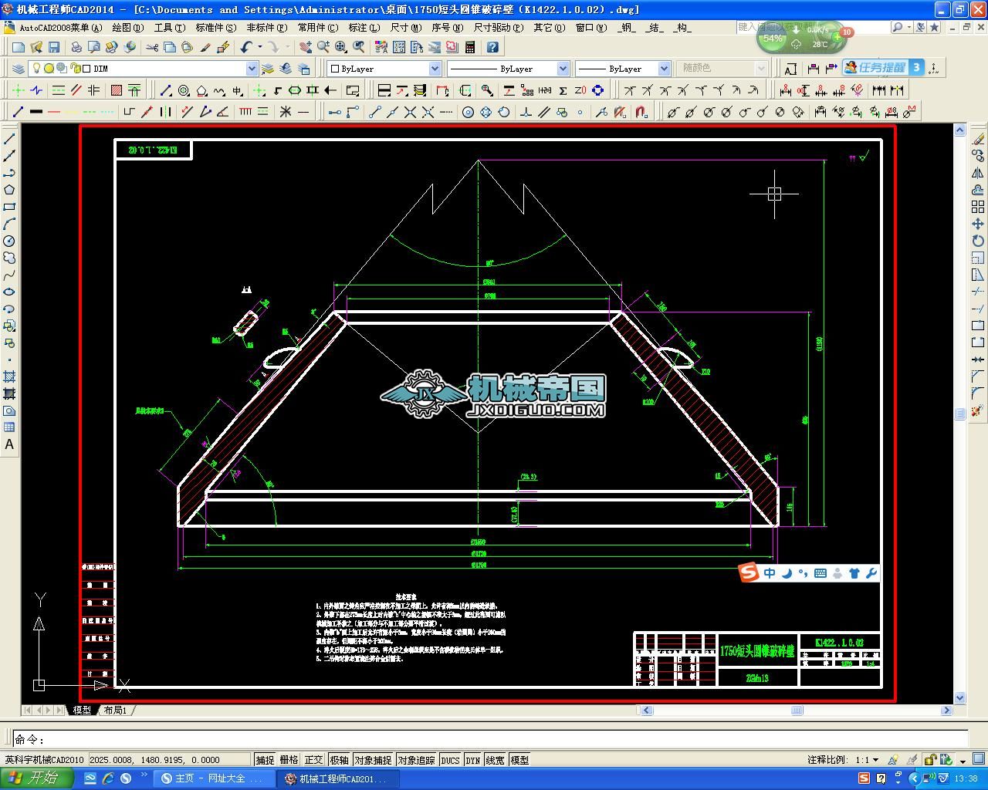Select the Polygon tool in left toolbar
Image resolution: width=988 pixels, height=790 pixels.
tap(9, 190)
